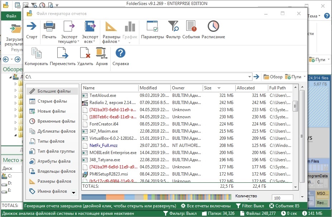The height and width of the screenshot is (217, 332).
Task: Click the Переместить file icon
Action: (63, 53)
